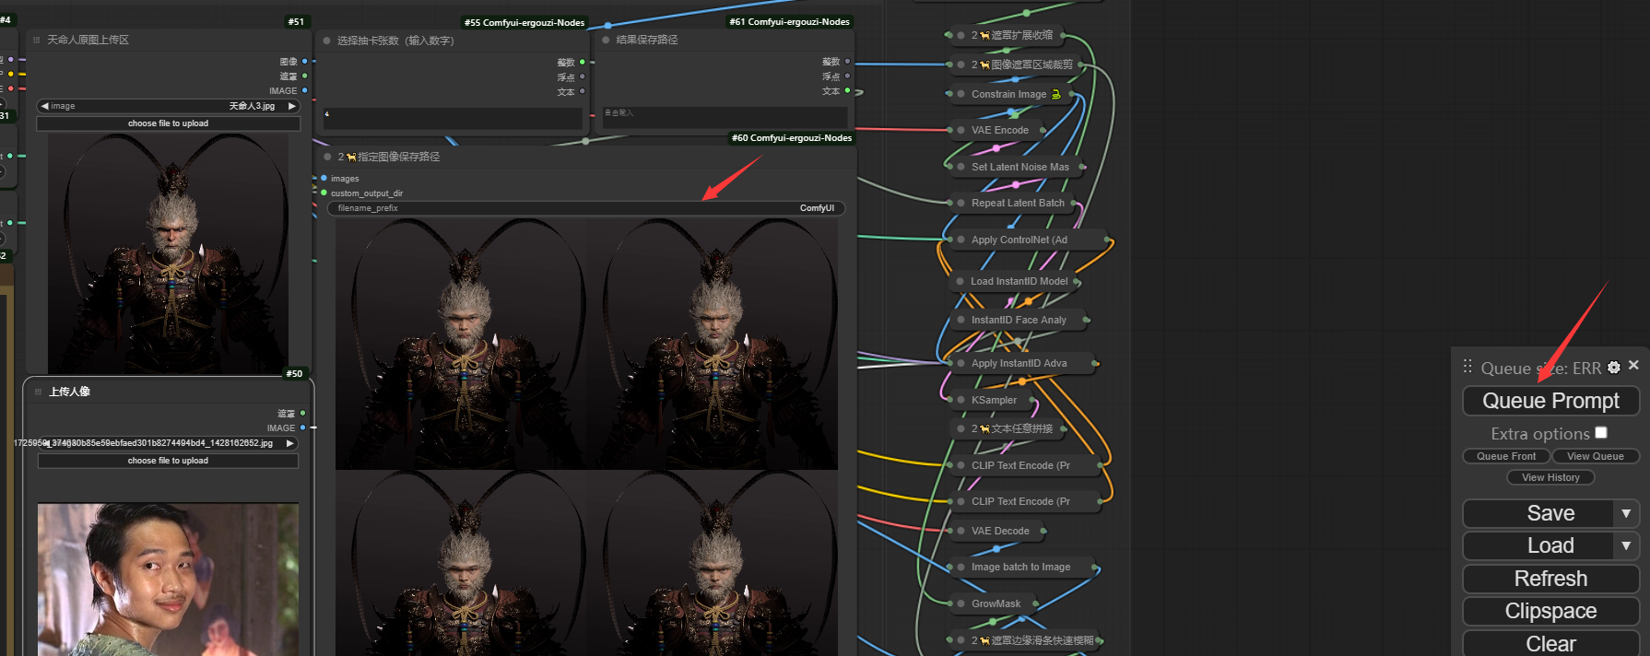Screen dimensions: 1650x656
Task: Click the Refresh button
Action: pyautogui.click(x=1550, y=579)
